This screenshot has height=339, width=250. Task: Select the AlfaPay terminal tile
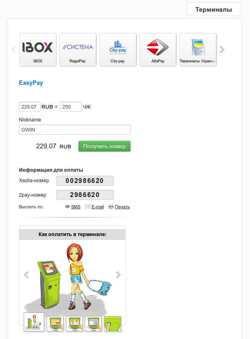(x=158, y=50)
